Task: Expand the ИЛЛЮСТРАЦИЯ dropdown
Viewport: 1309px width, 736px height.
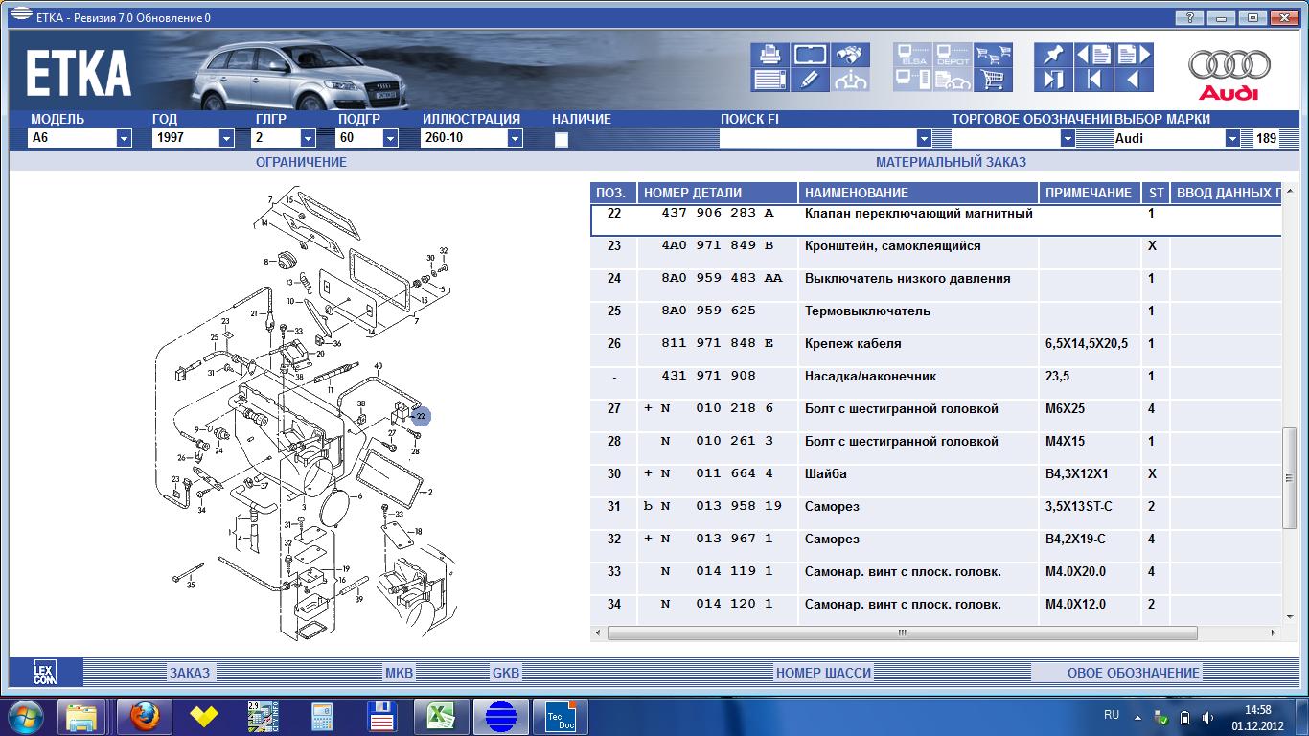Action: click(515, 138)
